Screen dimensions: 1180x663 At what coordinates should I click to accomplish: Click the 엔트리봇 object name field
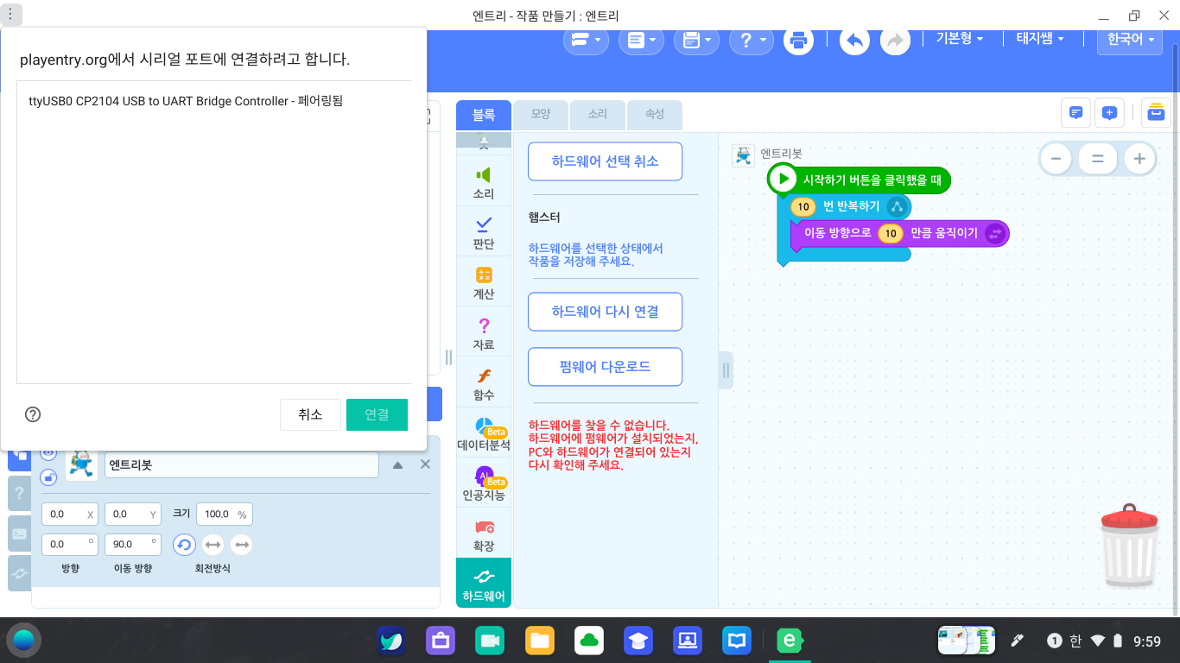[x=242, y=464]
